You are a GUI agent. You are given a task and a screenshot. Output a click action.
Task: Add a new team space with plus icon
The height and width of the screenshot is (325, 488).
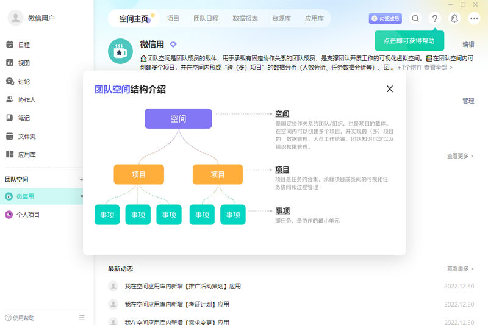coord(82,179)
